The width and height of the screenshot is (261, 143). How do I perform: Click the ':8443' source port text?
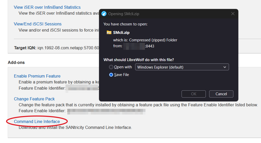150,46
